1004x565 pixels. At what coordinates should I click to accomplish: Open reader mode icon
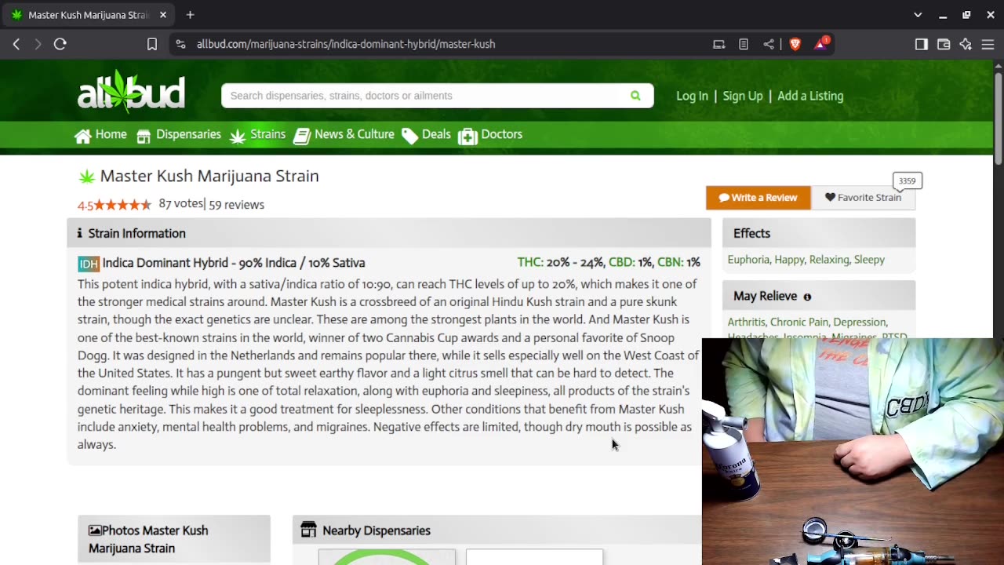744,44
